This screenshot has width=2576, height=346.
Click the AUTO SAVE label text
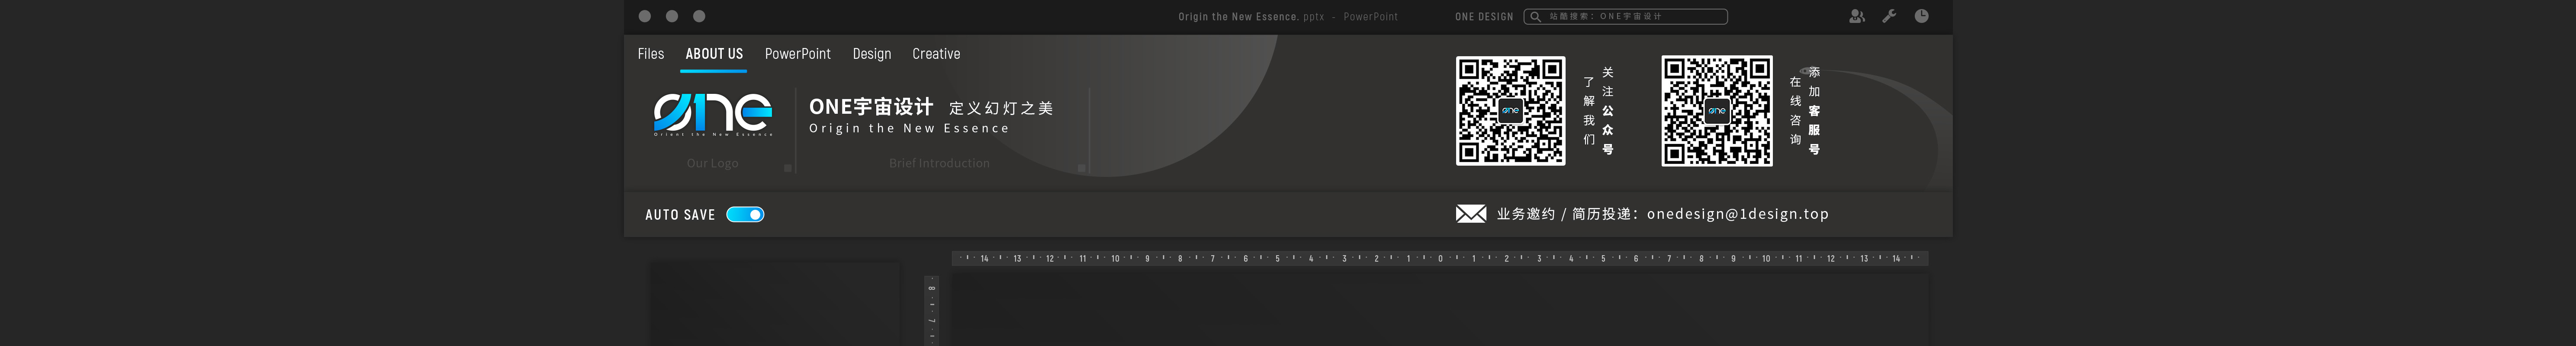(680, 215)
